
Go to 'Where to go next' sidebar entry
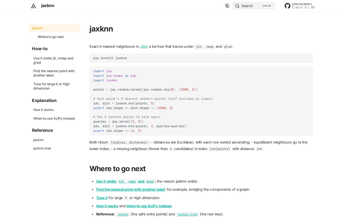pyautogui.click(x=51, y=37)
